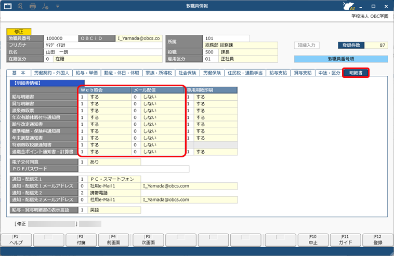
Task: Click the 短縮入力 button
Action: (x=307, y=45)
